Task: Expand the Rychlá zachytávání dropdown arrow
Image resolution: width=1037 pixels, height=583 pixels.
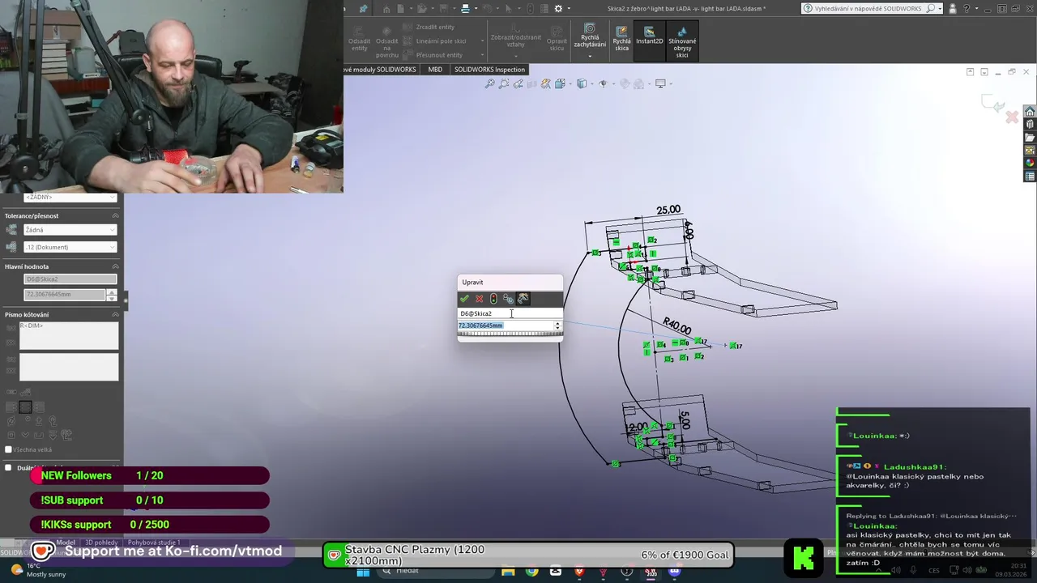Action: point(590,56)
